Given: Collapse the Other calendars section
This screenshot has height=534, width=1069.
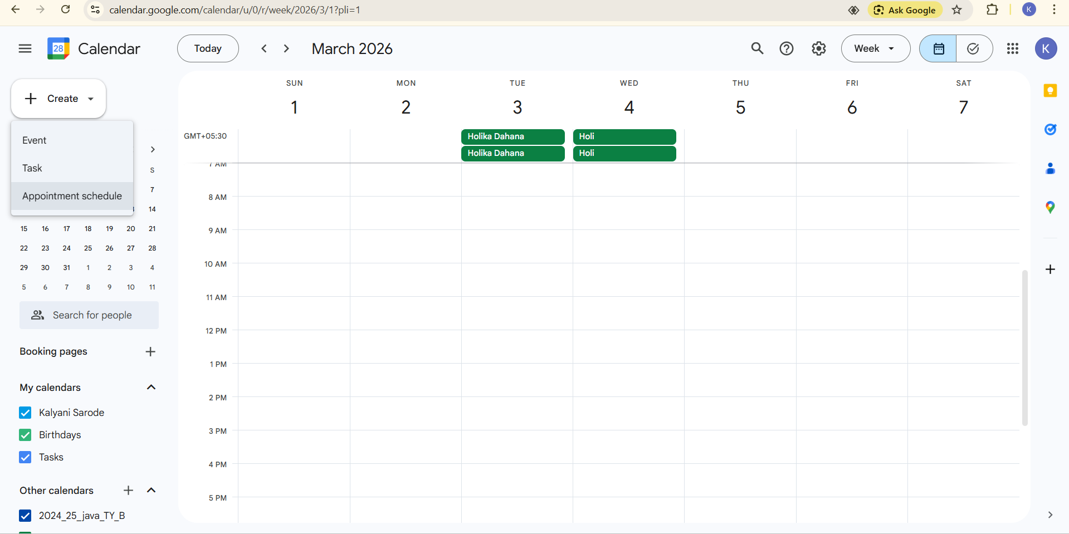Looking at the screenshot, I should 151,491.
